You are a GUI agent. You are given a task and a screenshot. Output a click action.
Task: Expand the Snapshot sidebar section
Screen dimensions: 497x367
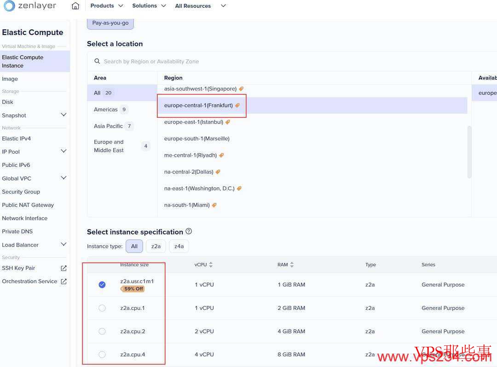click(64, 115)
